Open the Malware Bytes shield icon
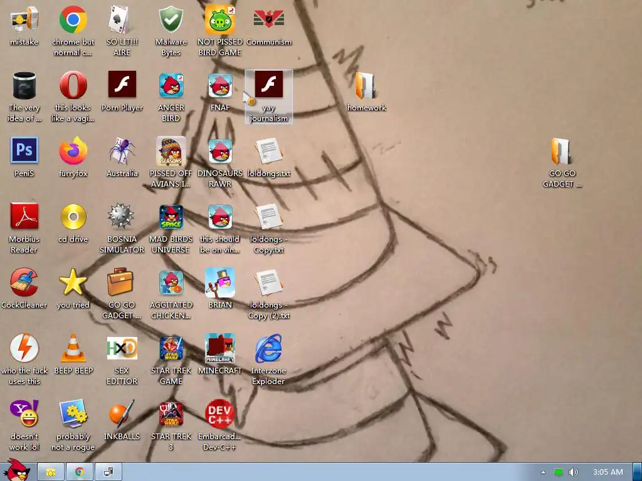Screen dimensions: 642x481 pyautogui.click(x=171, y=19)
